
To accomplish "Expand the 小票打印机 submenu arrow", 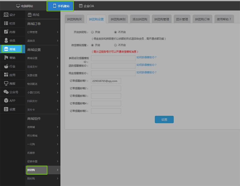I will pos(58,92).
